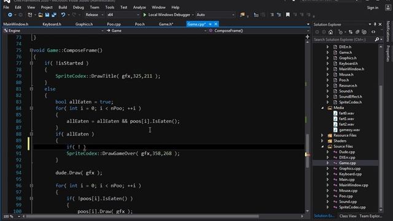Collapse the Source Files folder
Image resolution: width=393 pixels, height=221 pixels.
322,146
